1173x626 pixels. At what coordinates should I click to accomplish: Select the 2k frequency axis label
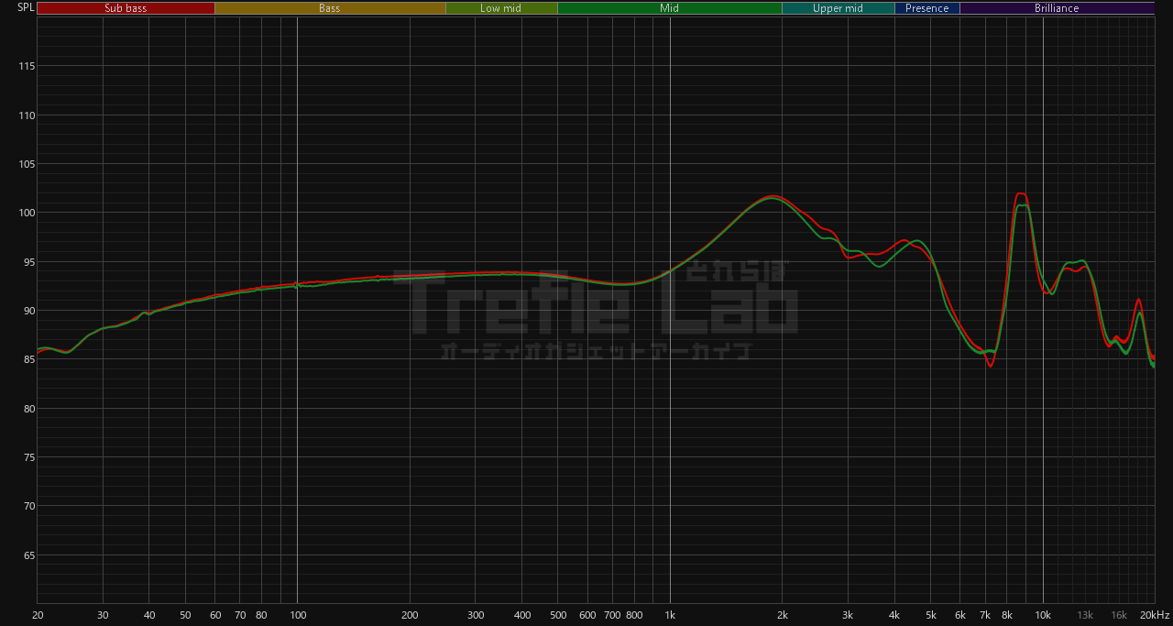pos(783,614)
